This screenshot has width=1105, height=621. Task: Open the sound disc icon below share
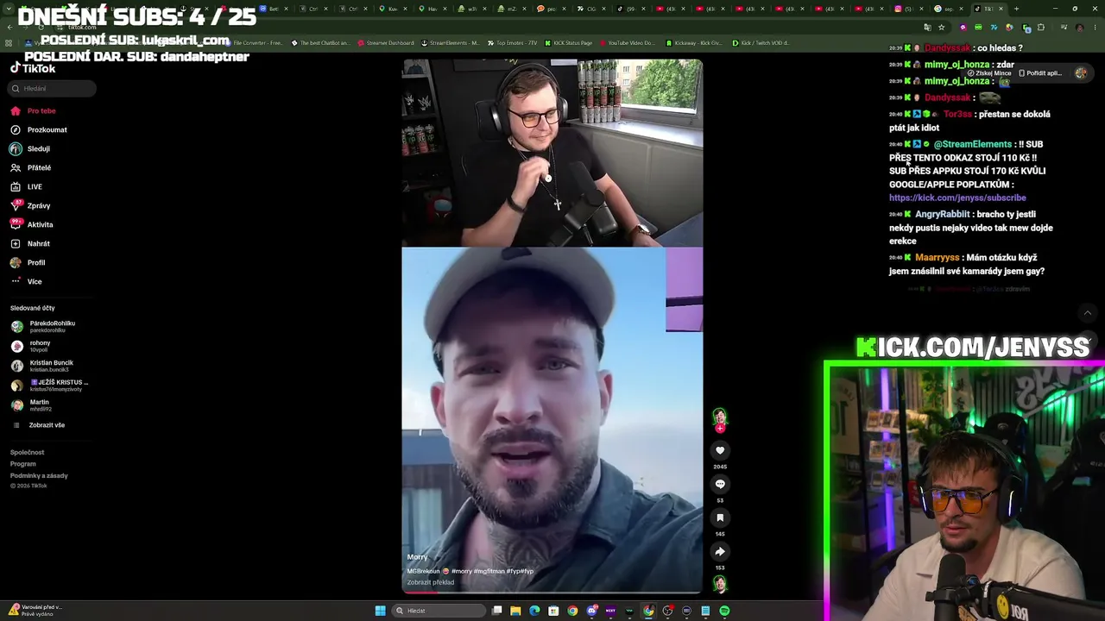click(720, 584)
